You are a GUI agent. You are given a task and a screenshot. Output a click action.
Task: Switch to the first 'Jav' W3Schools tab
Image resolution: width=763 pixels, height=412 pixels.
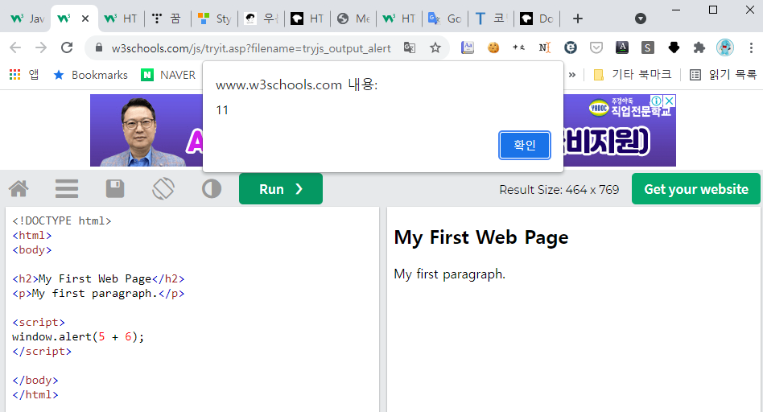[x=27, y=19]
